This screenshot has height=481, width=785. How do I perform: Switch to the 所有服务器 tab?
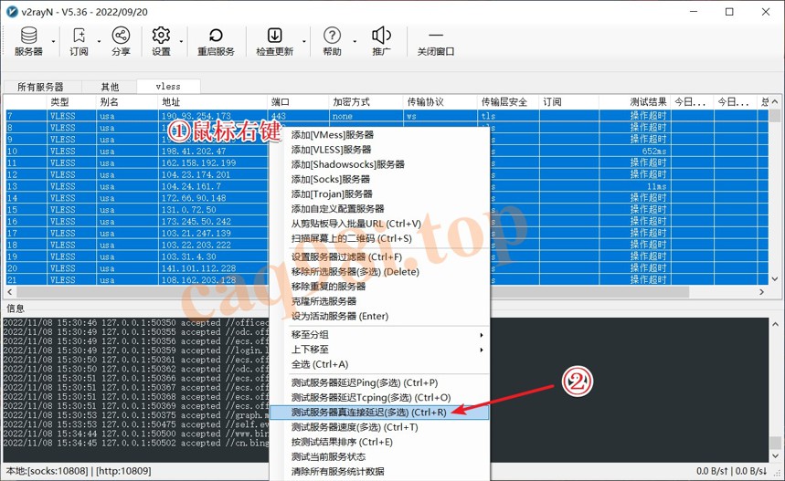pos(42,87)
